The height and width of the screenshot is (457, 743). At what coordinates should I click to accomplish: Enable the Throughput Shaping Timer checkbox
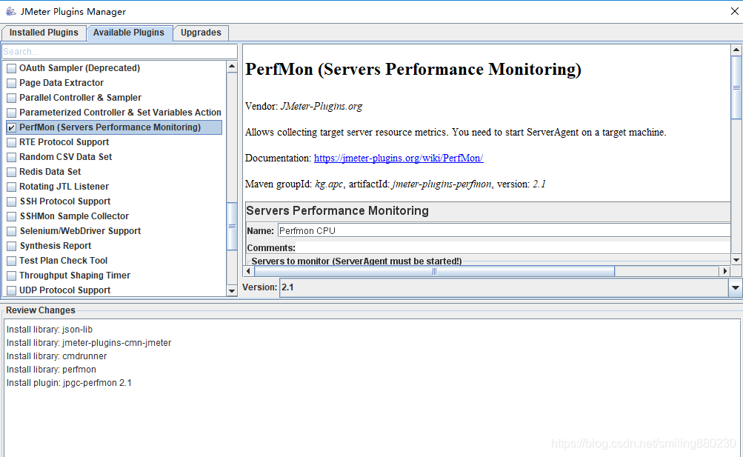click(x=11, y=276)
